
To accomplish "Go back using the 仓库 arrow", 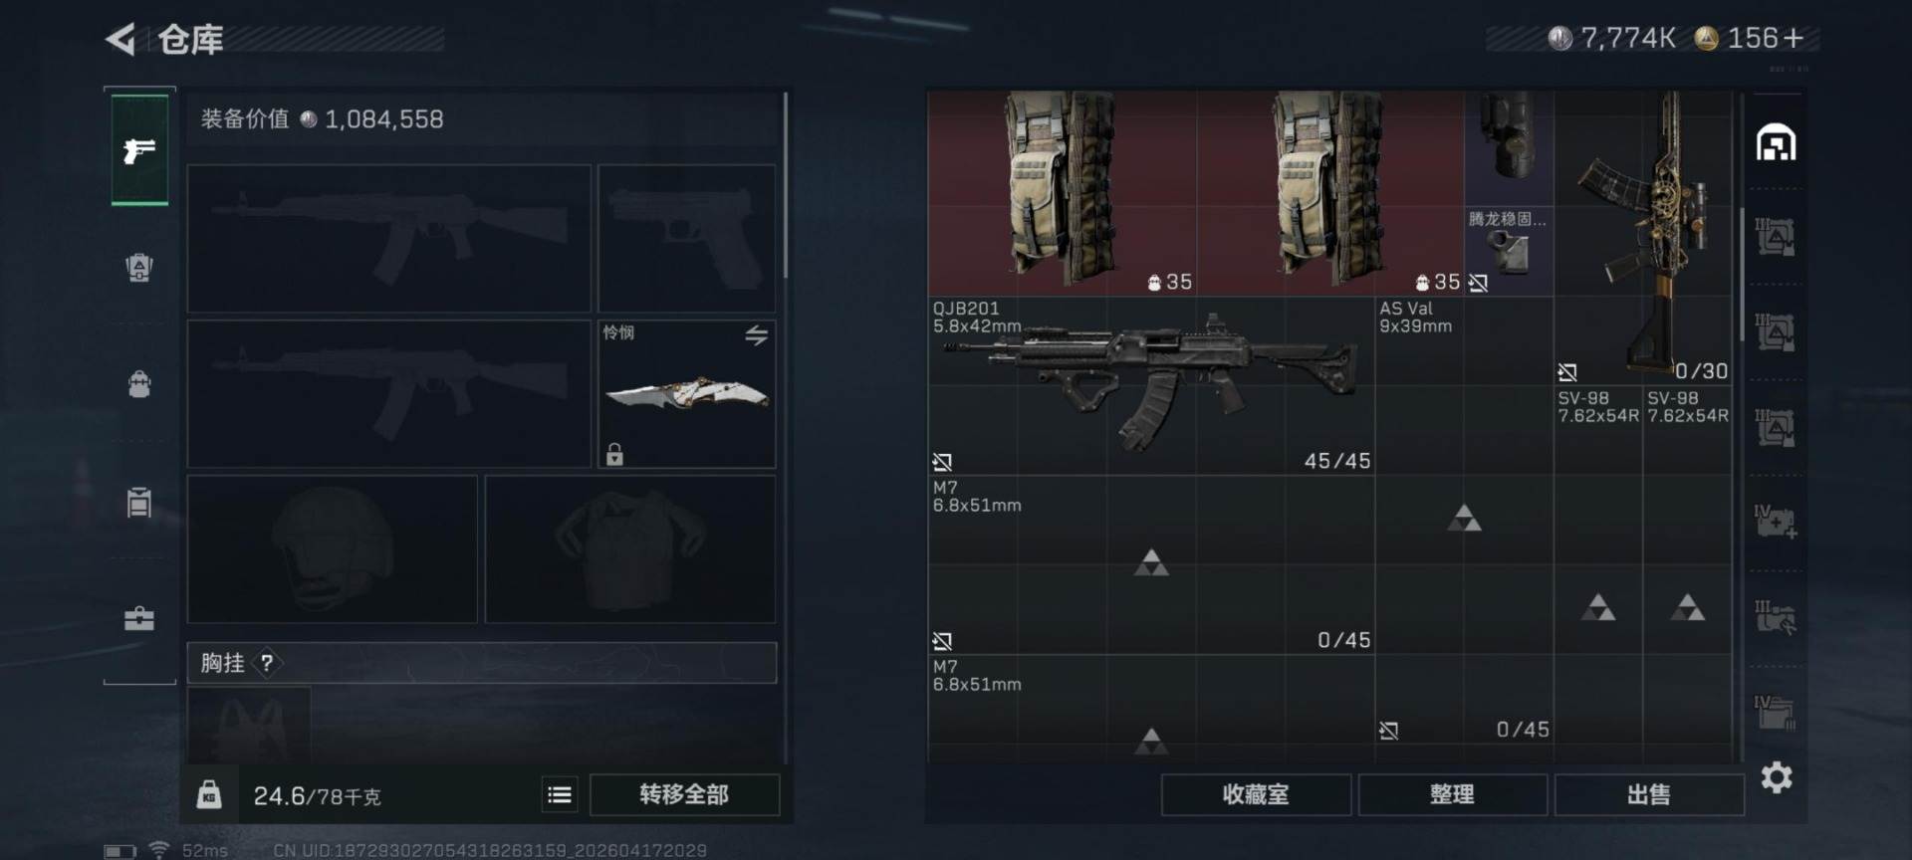I will tap(120, 40).
